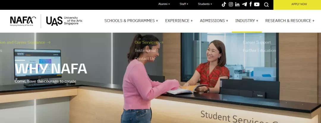Go to NAFA logo home
Image resolution: width=321 pixels, height=123 pixels.
(23, 21)
